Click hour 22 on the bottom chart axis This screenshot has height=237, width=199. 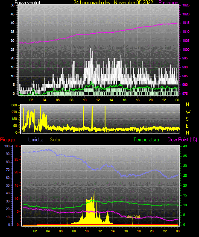(165, 231)
